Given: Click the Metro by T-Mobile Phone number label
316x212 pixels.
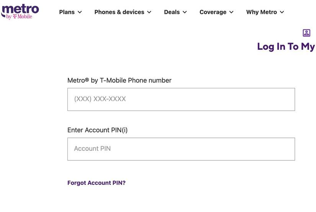Looking at the screenshot, I should point(119,80).
